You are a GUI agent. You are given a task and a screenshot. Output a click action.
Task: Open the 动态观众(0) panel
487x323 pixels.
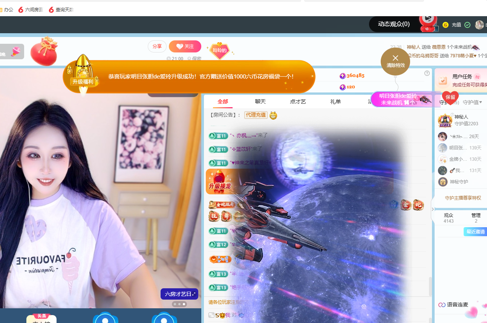pyautogui.click(x=394, y=24)
